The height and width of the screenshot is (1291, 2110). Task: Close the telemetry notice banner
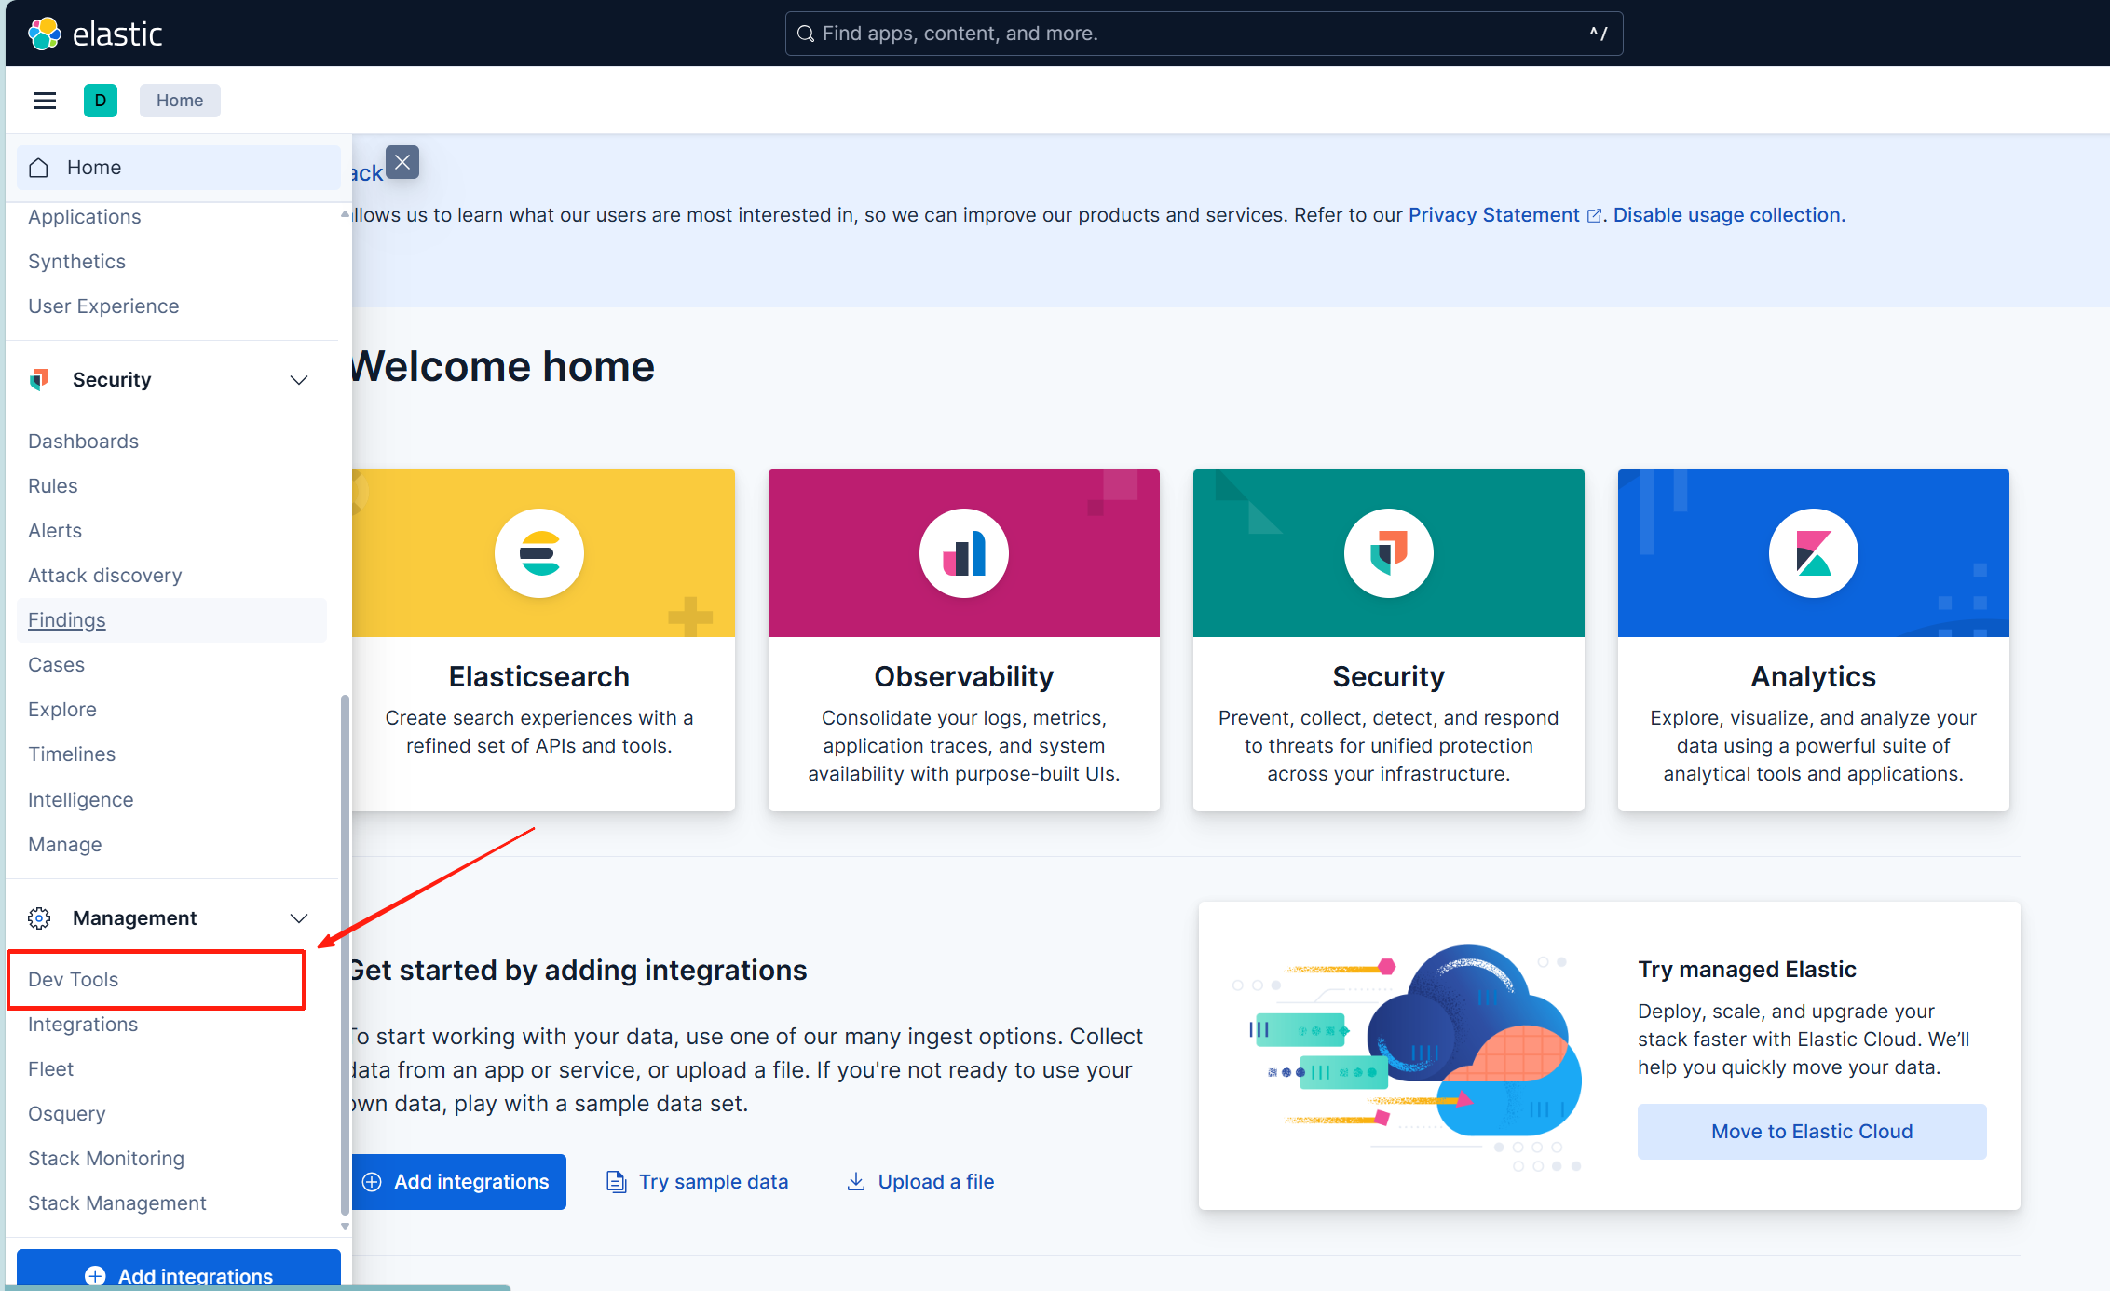402,162
